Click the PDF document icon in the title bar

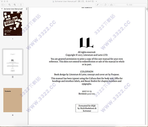(53, 1)
